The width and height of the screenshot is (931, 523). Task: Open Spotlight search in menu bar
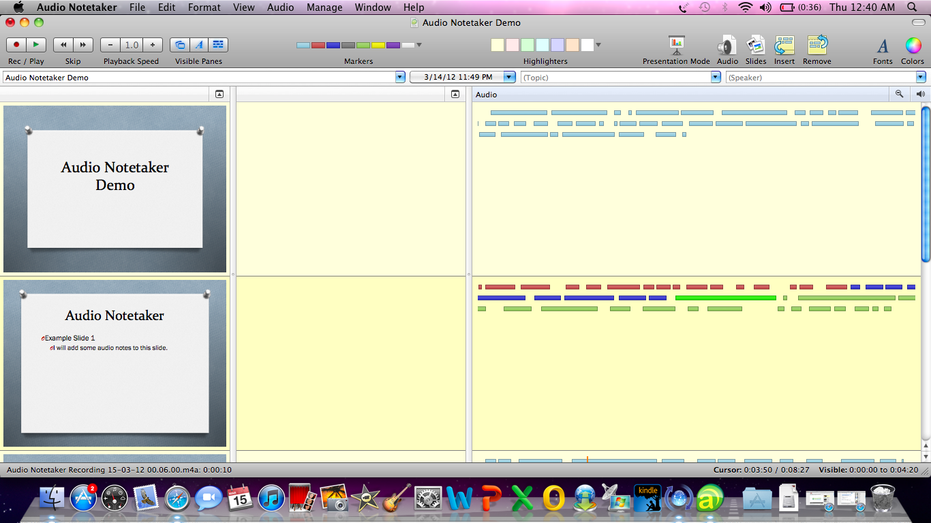point(913,7)
